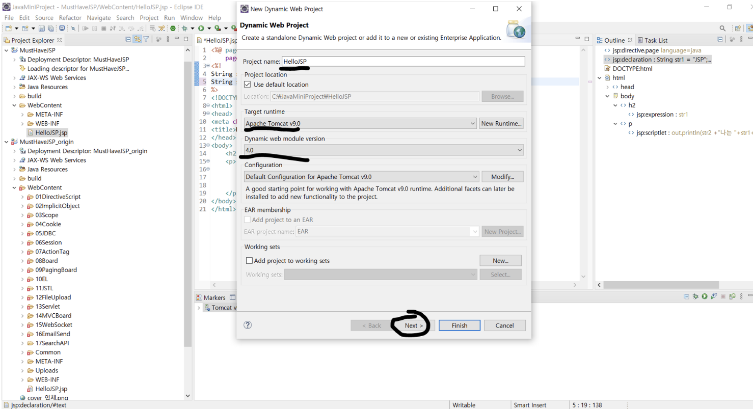The image size is (753, 409).
Task: Click the Open Perspective icon
Action: [737, 29]
